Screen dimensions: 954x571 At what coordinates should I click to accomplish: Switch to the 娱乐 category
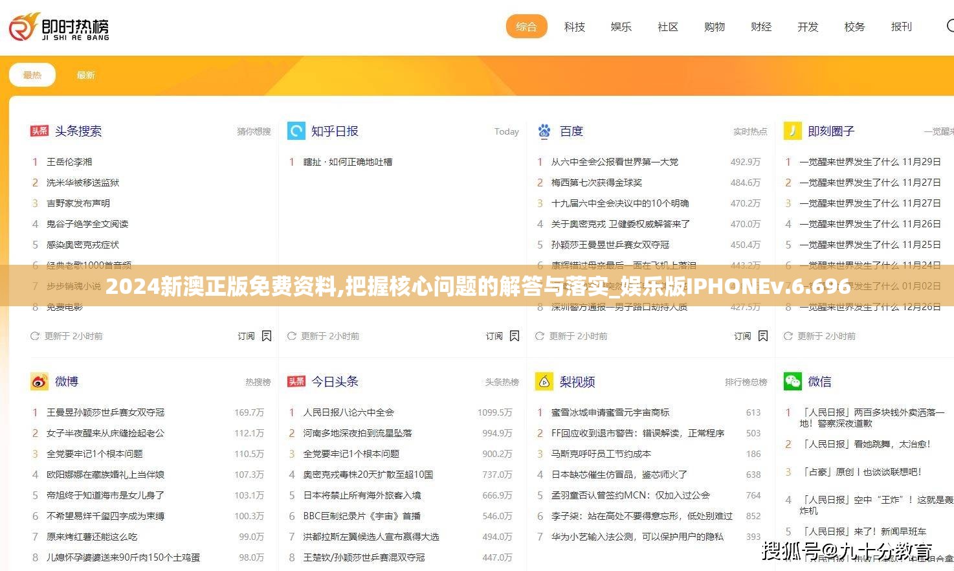click(621, 27)
